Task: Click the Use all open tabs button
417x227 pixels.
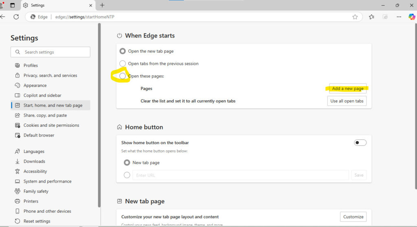Action: [x=347, y=101]
